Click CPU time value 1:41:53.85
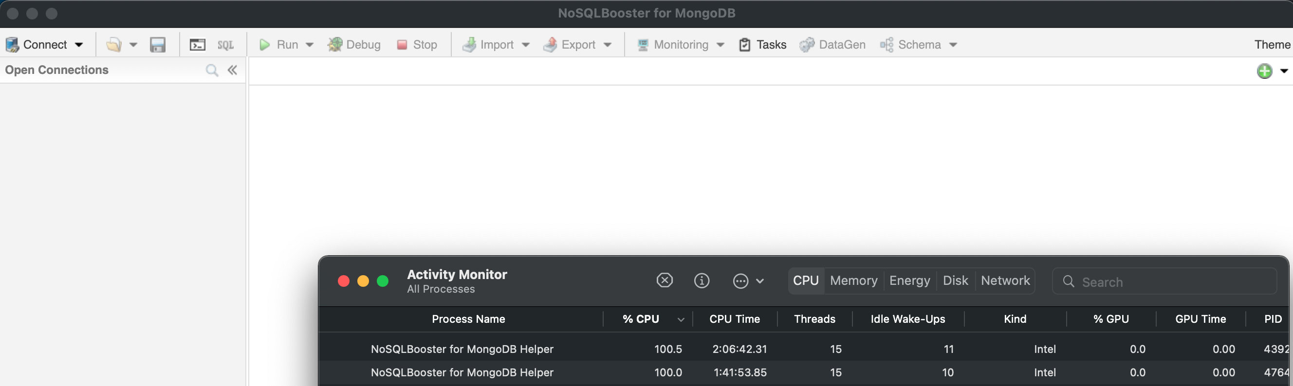 click(740, 372)
